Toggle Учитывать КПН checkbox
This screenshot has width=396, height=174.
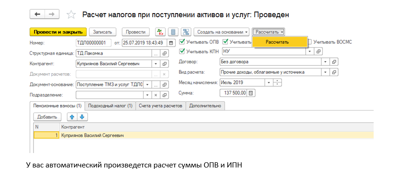(x=182, y=51)
